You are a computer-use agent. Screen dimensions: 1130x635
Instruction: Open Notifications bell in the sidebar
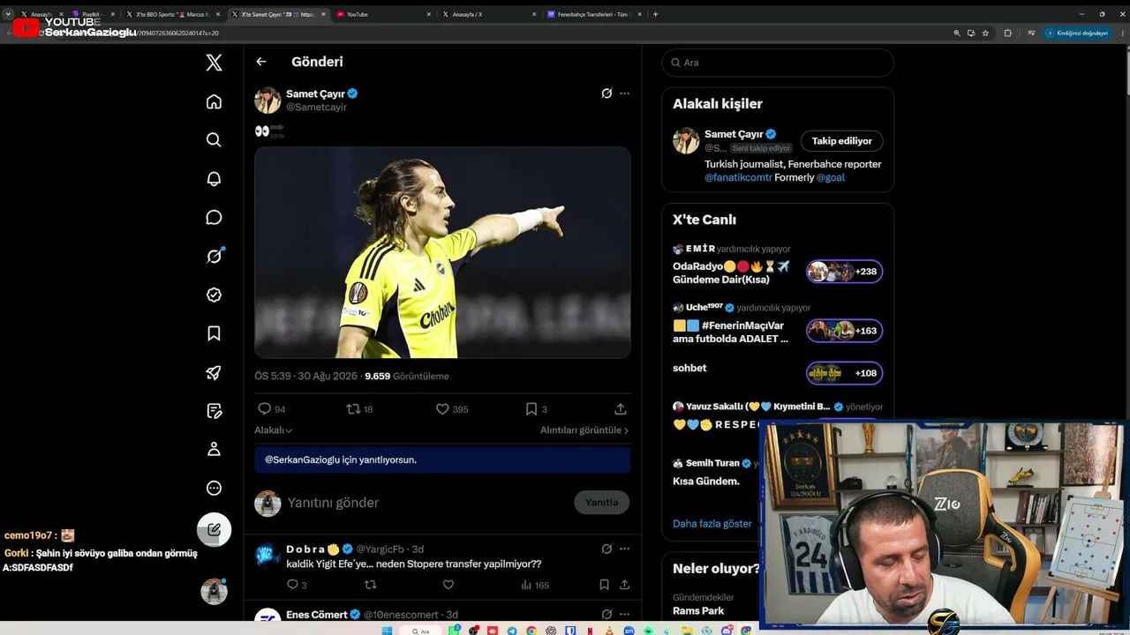pyautogui.click(x=214, y=179)
